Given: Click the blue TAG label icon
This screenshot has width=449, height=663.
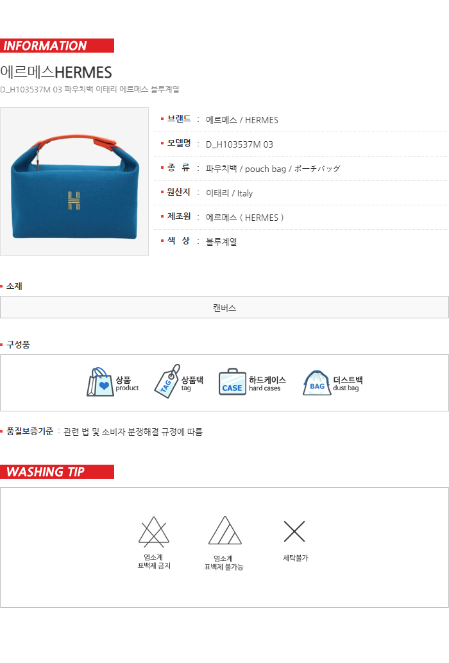Looking at the screenshot, I should [x=167, y=381].
